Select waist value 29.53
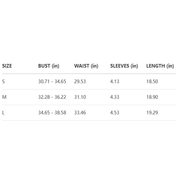Screen dimensions: 176x176 pyautogui.click(x=80, y=82)
